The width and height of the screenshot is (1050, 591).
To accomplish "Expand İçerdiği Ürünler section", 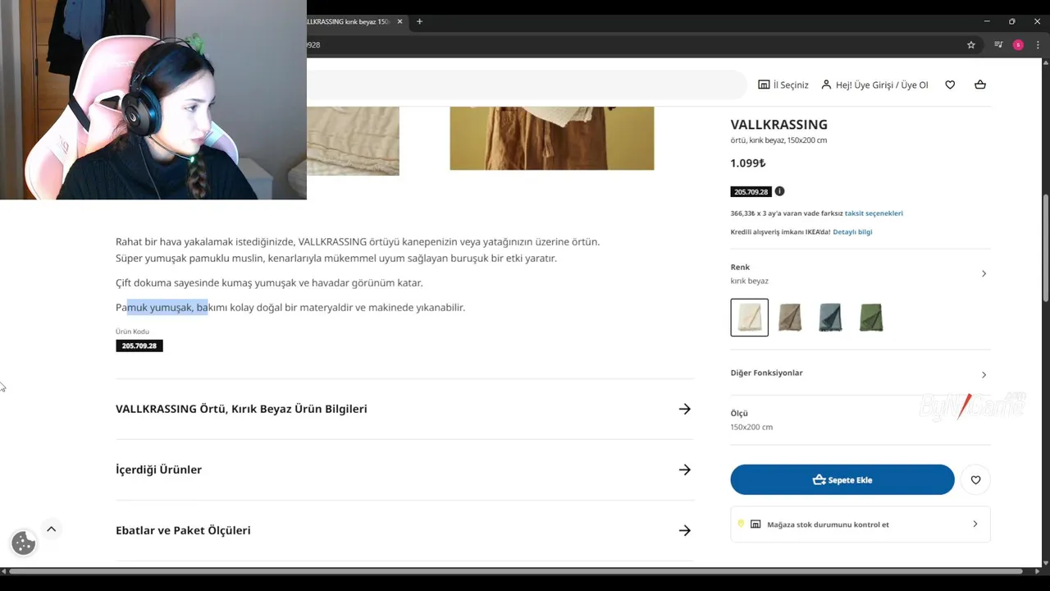I will (404, 470).
